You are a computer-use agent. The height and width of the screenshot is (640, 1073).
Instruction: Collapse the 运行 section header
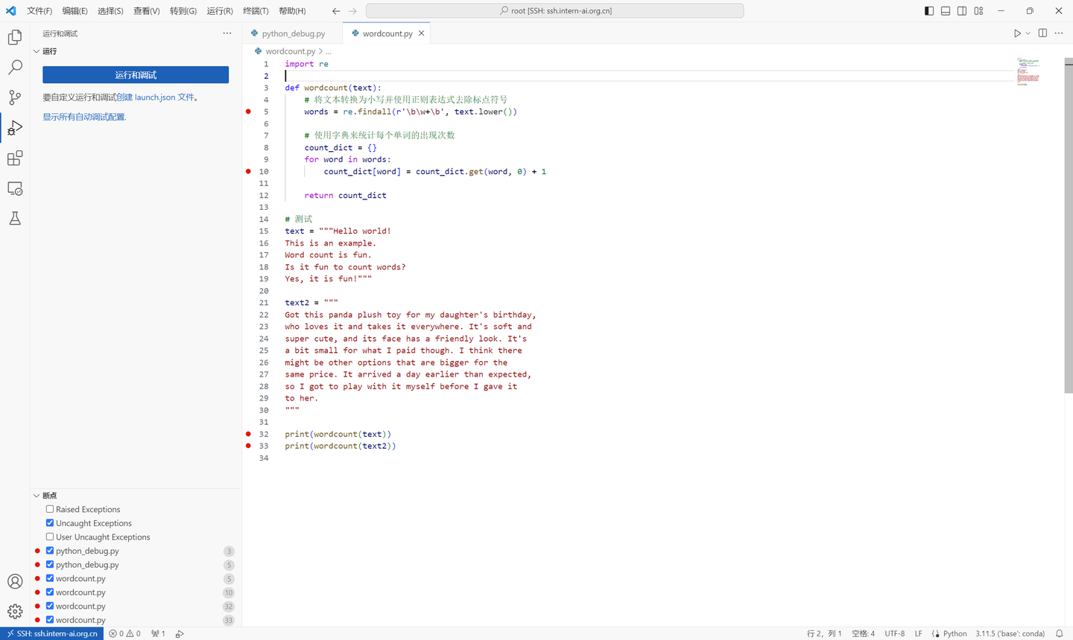pos(37,51)
